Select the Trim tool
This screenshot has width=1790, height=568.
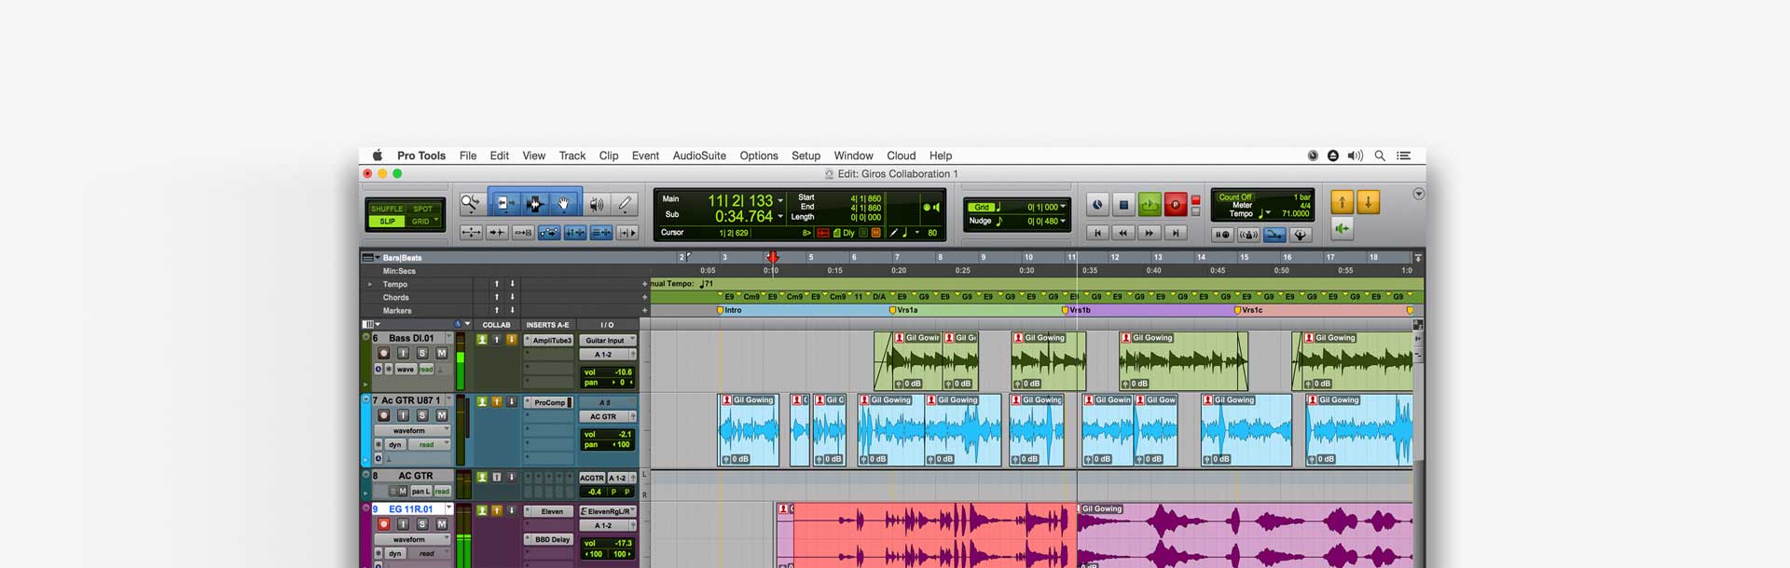click(504, 203)
